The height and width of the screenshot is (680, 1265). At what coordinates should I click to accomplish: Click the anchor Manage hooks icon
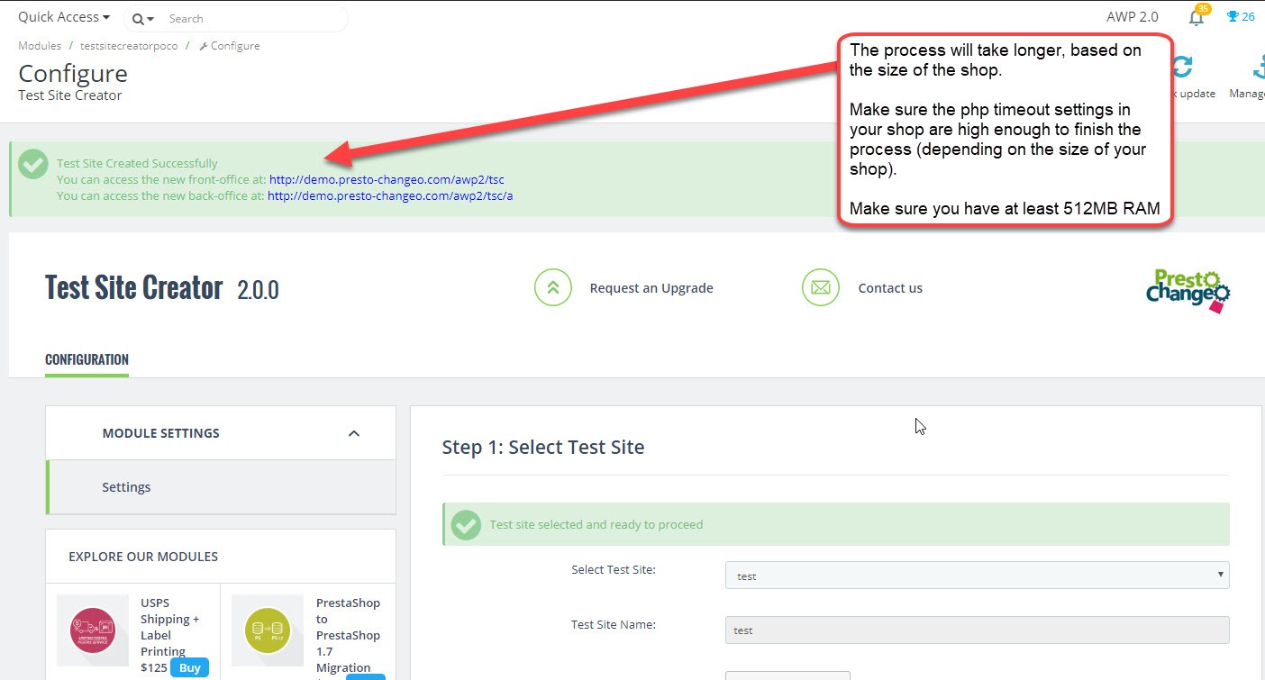(1258, 68)
